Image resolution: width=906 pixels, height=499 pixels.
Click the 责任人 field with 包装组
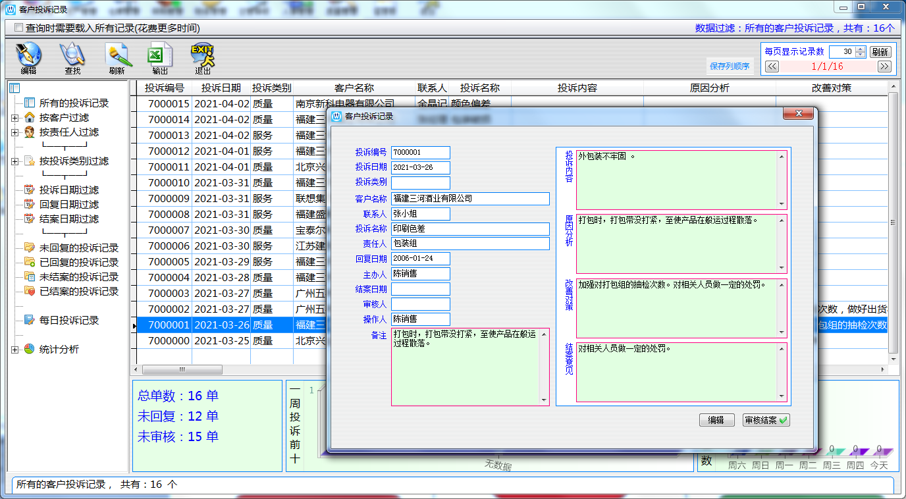tap(470, 244)
